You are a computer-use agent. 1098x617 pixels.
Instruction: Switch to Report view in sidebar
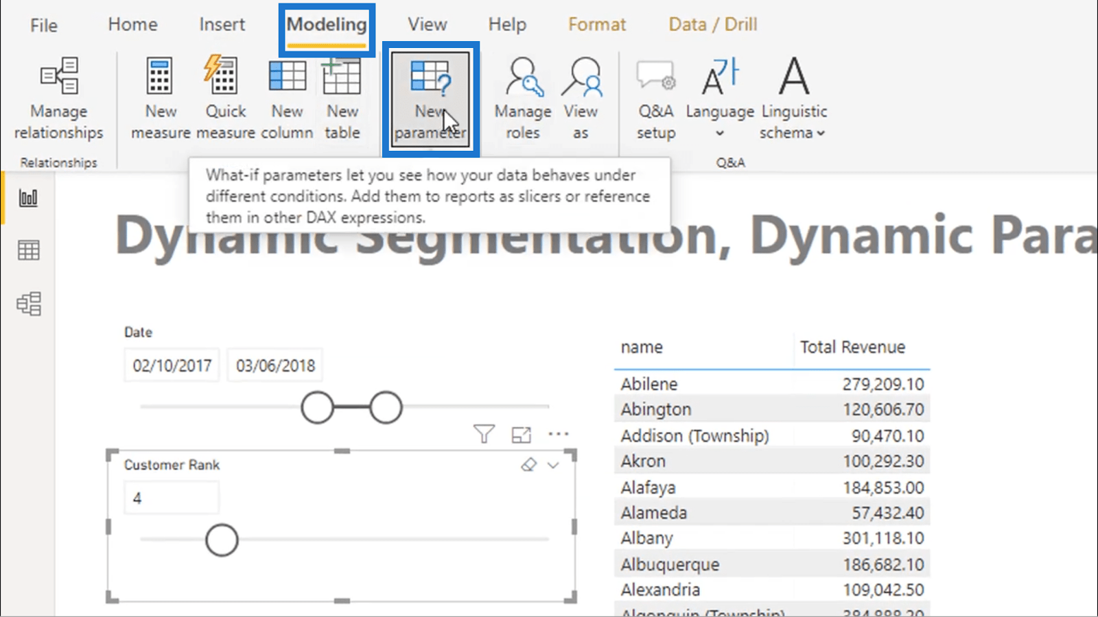pos(28,198)
